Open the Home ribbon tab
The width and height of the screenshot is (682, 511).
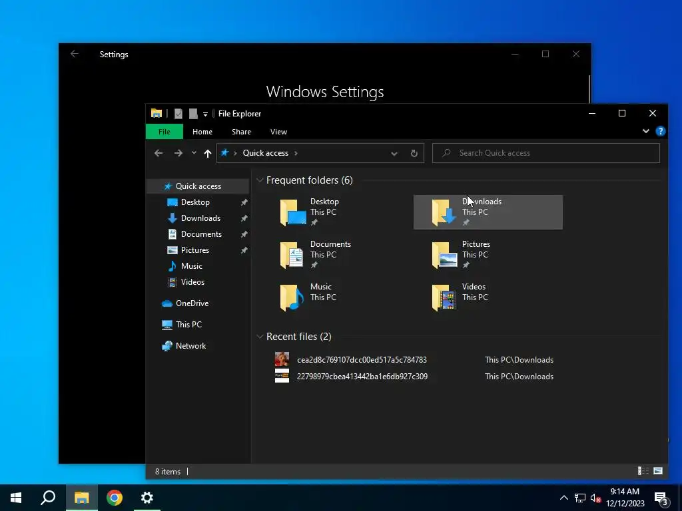pyautogui.click(x=202, y=132)
